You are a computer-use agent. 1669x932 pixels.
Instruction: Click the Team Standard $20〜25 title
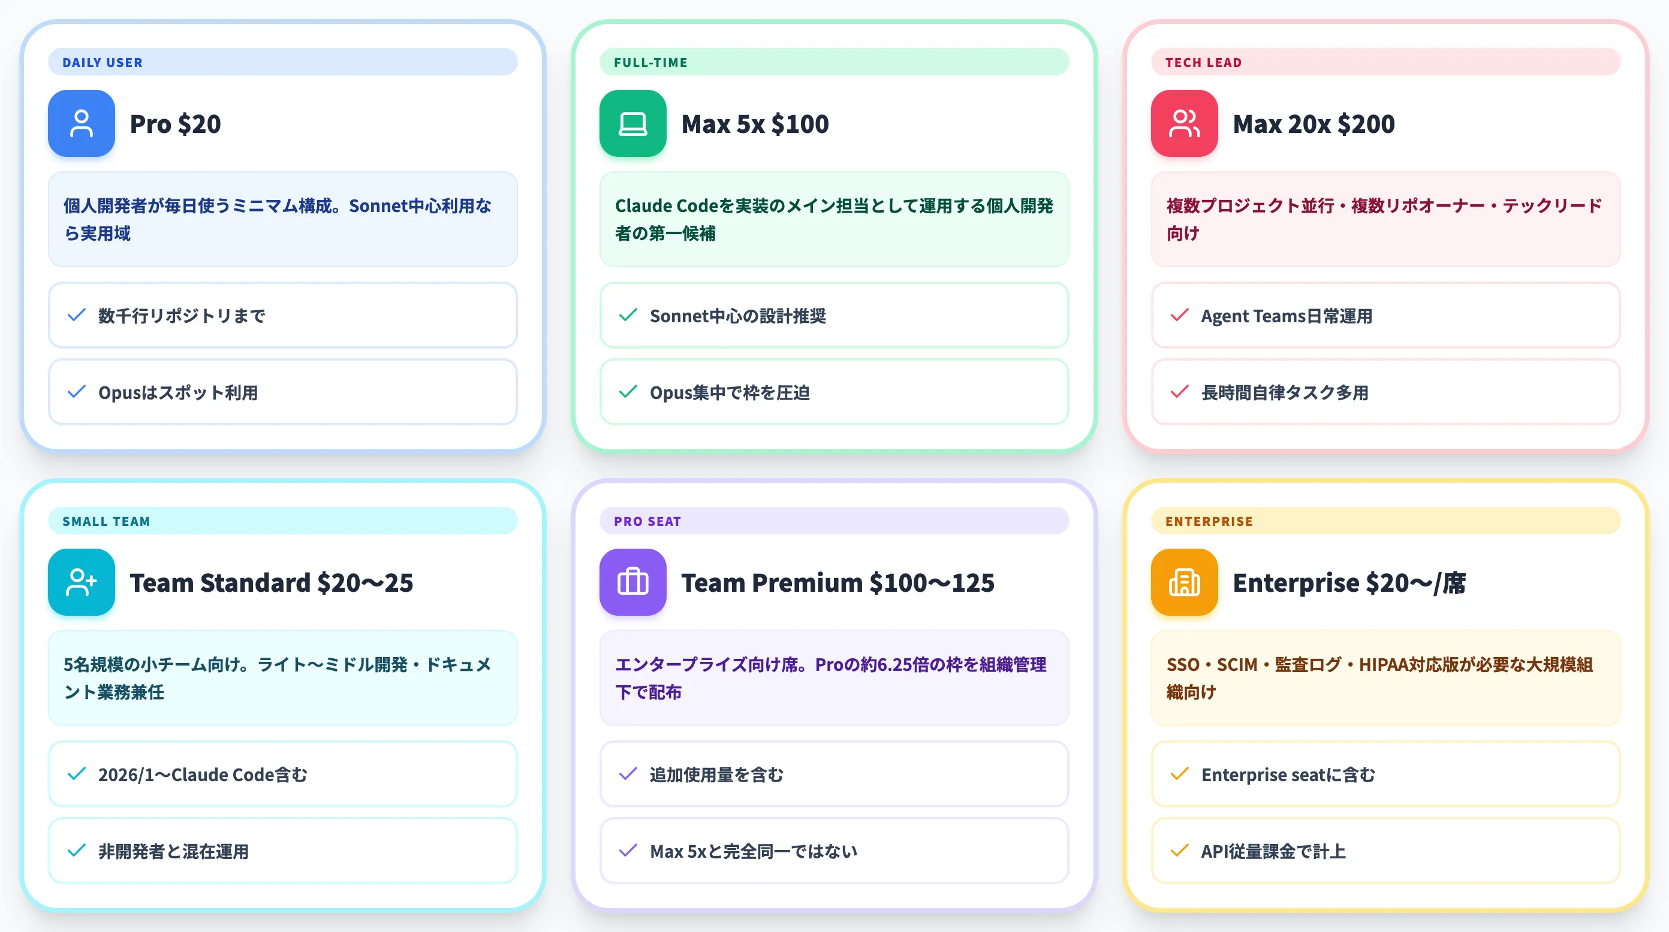272,582
